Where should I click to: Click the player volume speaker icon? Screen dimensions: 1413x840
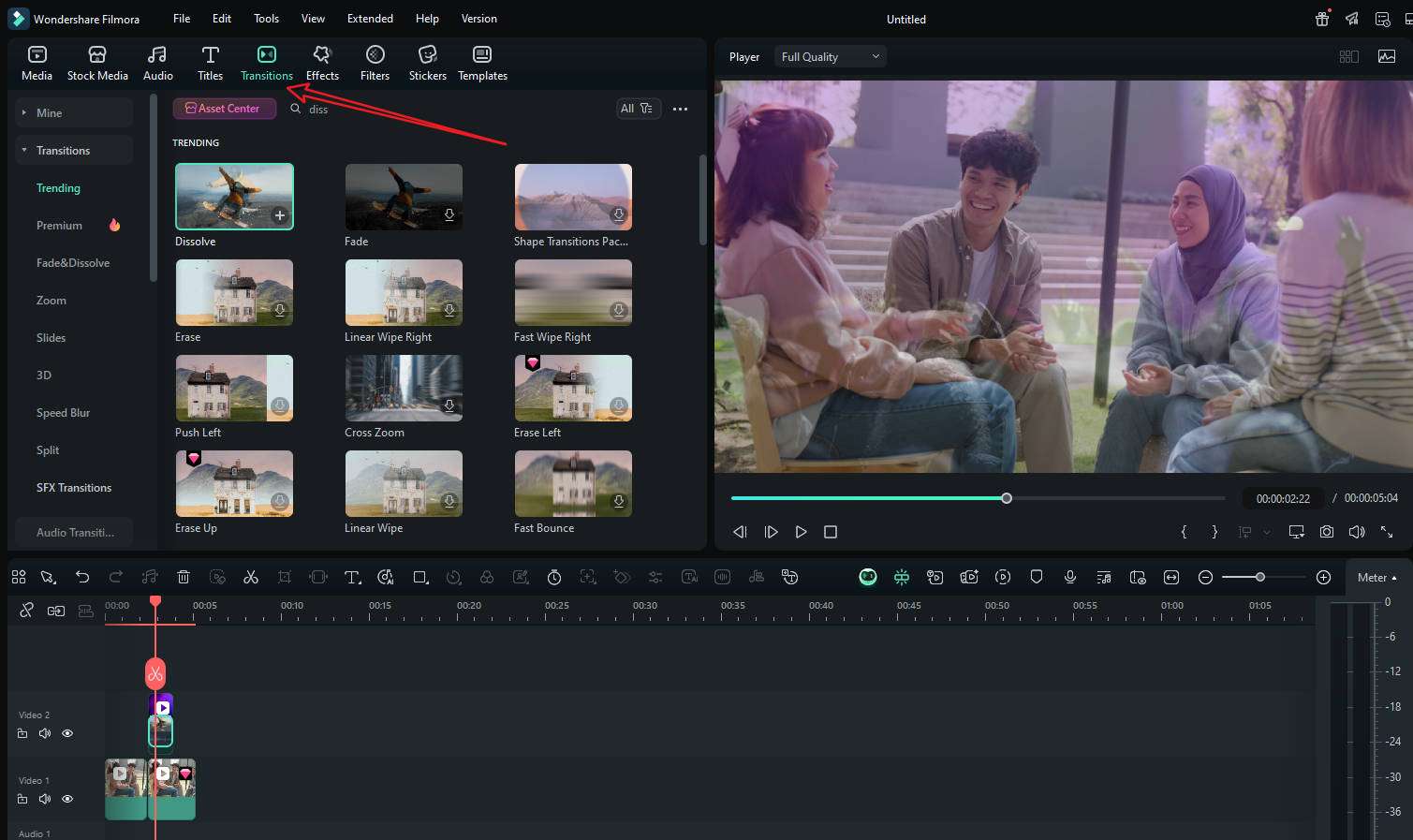[1357, 532]
